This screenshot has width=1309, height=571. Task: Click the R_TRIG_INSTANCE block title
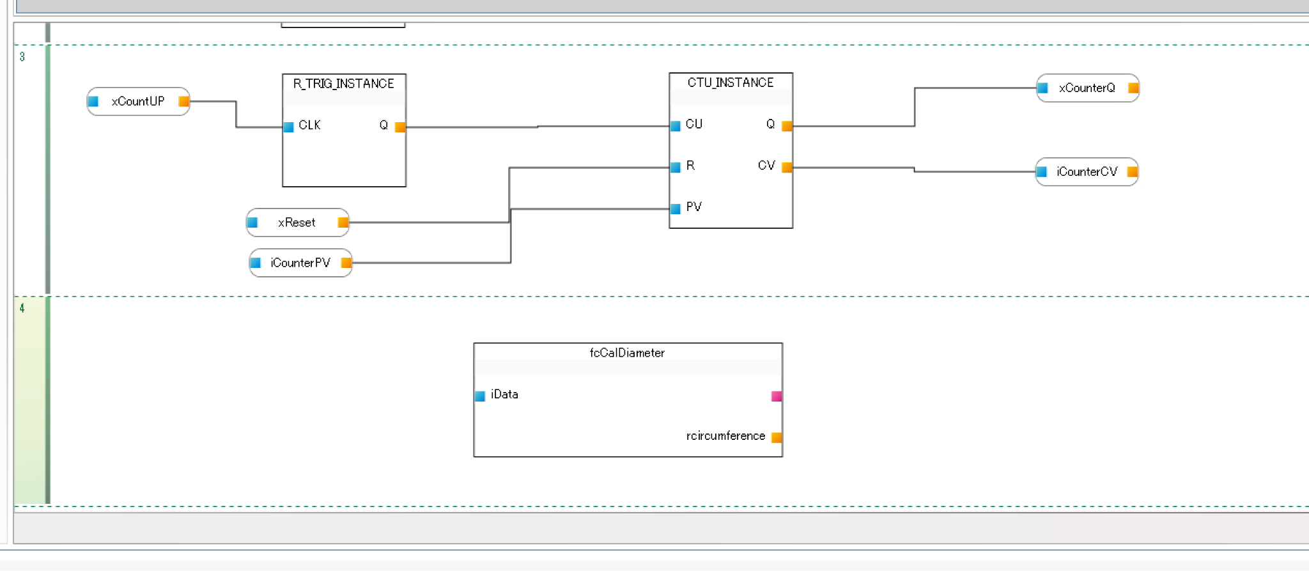tap(344, 84)
